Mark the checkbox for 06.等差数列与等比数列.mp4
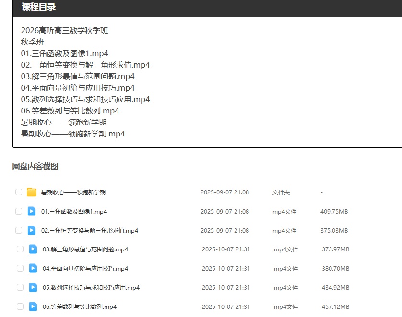Viewport: 402px width, 317px height. pos(20,306)
